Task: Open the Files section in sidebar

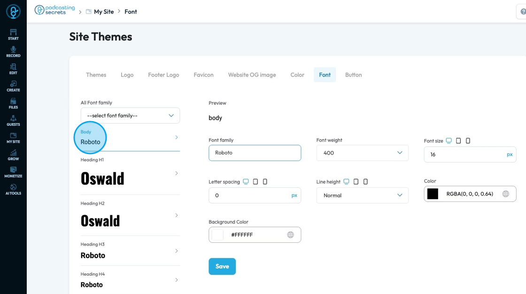Action: click(x=14, y=103)
